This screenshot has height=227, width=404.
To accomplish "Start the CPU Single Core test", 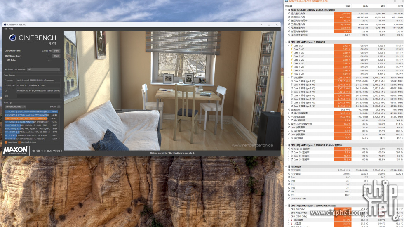I will pos(56,56).
